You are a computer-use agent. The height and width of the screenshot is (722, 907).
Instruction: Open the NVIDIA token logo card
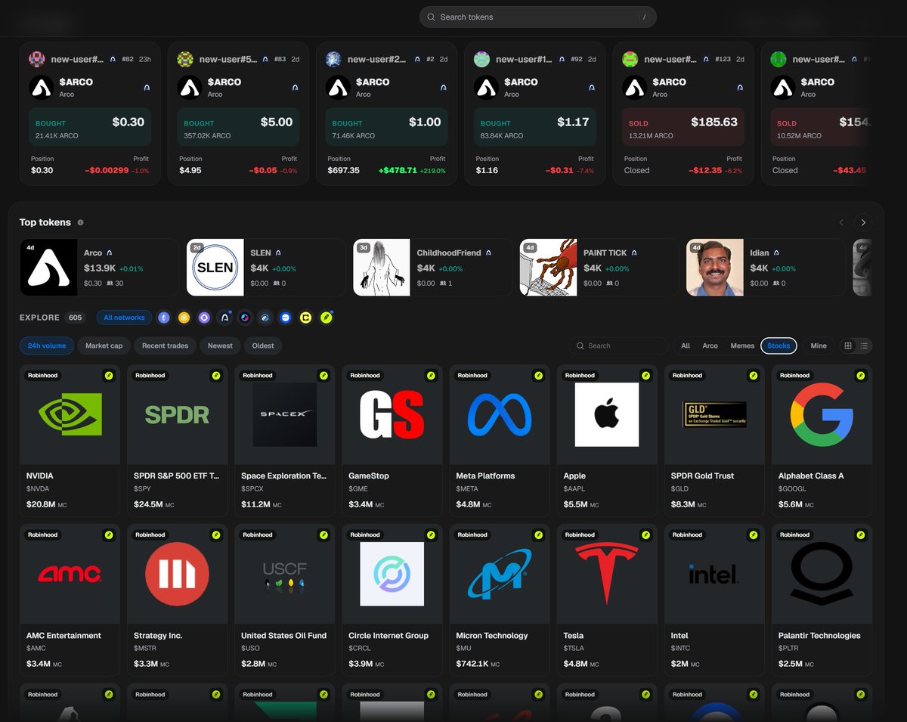[70, 414]
